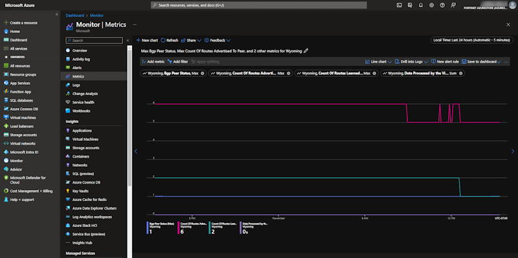Open directories and subscriptions filter icon
The width and height of the screenshot is (518, 258).
(410, 5)
